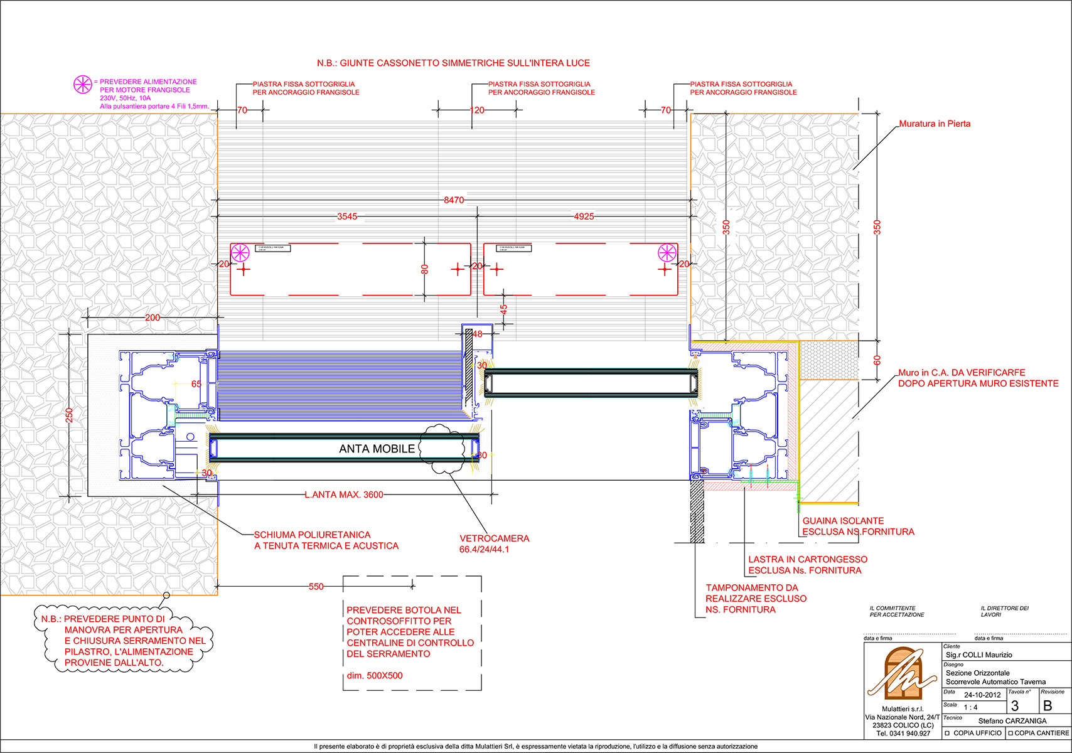This screenshot has width=1072, height=753.
Task: Select the VETROCAMERA 66.4/24/44.1 annotation
Action: click(x=494, y=544)
